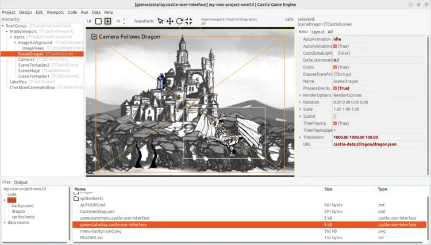431x245 pixels.
Task: Toggle the Camera Follows Dragon checkbox
Action: (94, 37)
